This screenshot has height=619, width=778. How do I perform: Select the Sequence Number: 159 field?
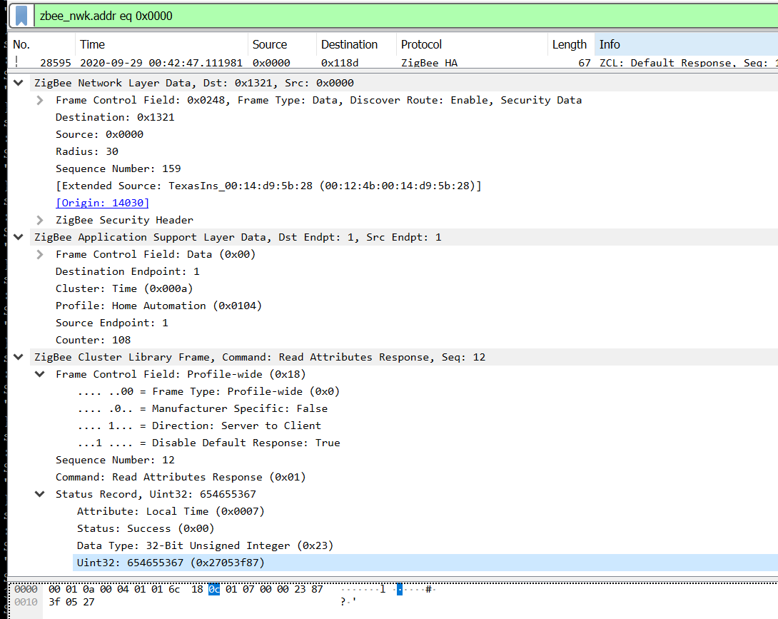tap(118, 168)
